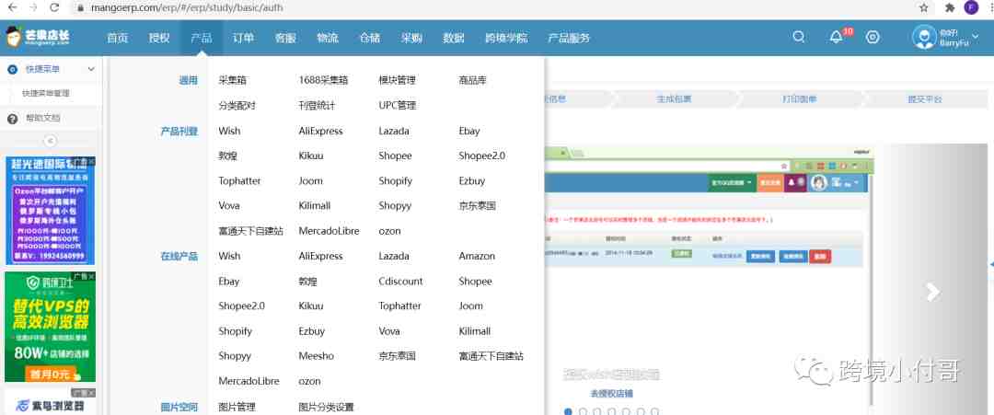Open the browser extensions puzzle icon
The width and height of the screenshot is (994, 415).
click(949, 7)
